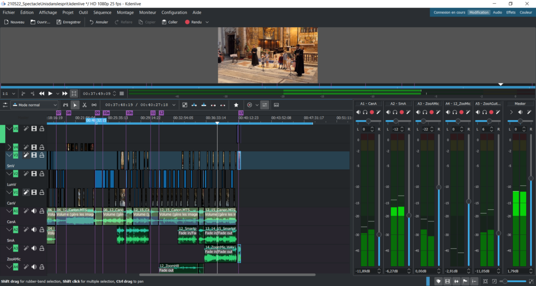Click the mix clips checkered icon
This screenshot has width=536, height=286.
[185, 105]
